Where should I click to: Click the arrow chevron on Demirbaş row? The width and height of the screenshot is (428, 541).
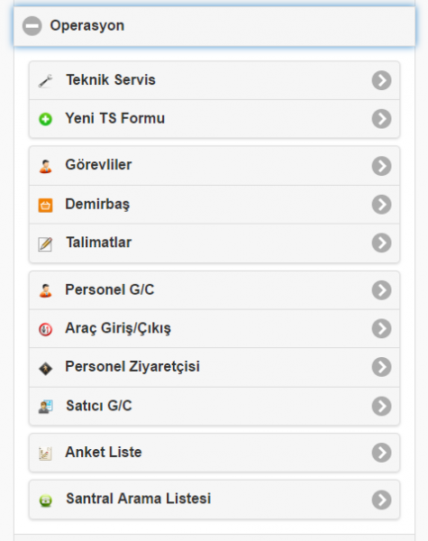pos(381,205)
